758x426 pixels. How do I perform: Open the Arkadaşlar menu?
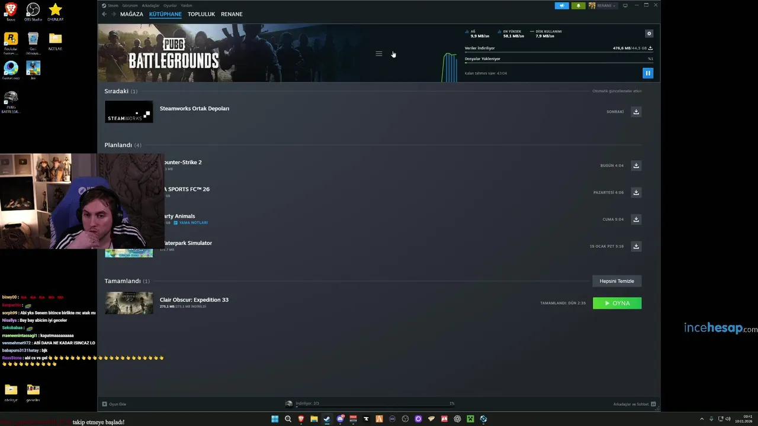(150, 5)
